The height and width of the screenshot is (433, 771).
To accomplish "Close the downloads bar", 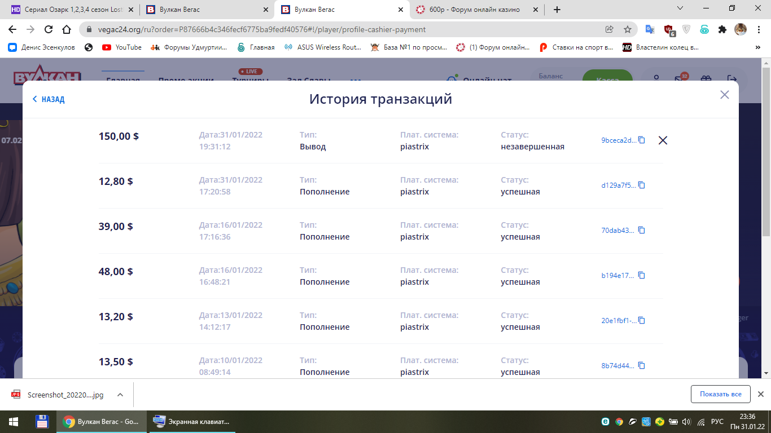I will (761, 394).
